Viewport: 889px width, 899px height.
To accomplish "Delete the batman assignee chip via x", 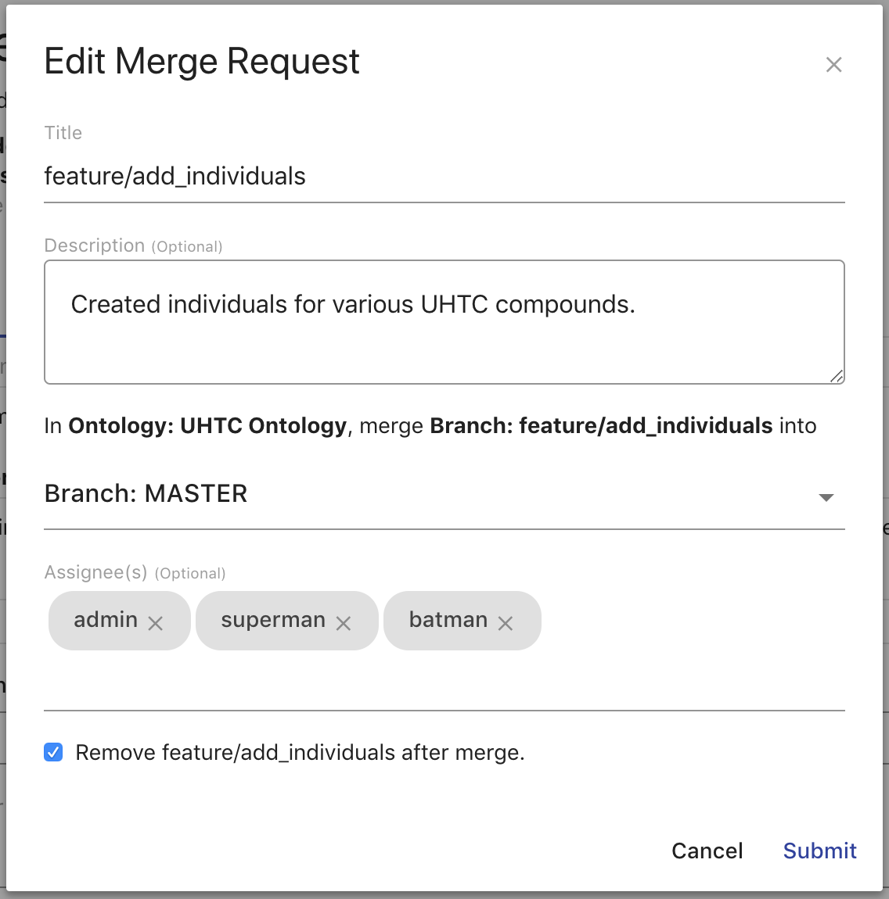I will point(506,623).
